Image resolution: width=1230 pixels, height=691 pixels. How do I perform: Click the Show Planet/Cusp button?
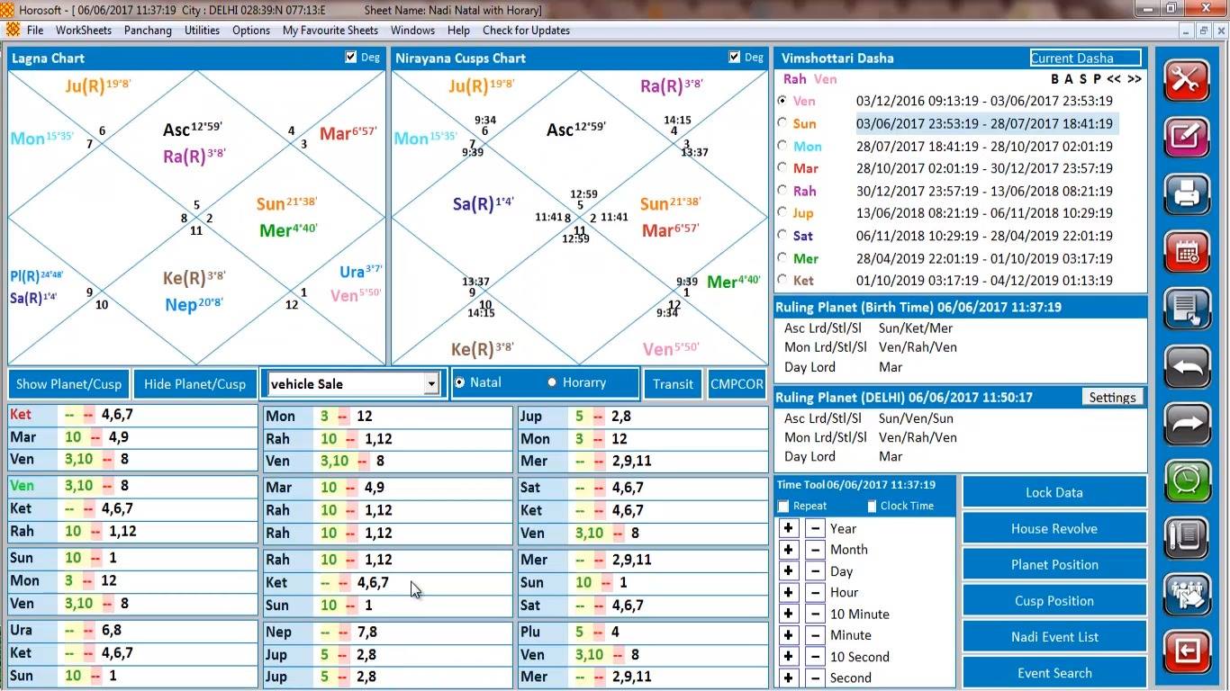click(x=68, y=384)
